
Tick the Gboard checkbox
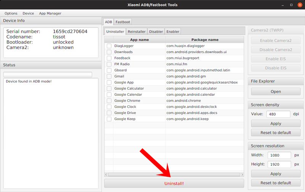click(109, 70)
